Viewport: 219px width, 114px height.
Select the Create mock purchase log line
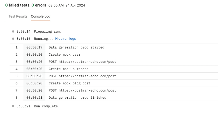coord(68,69)
